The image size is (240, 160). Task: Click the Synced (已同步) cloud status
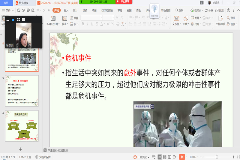(196, 10)
